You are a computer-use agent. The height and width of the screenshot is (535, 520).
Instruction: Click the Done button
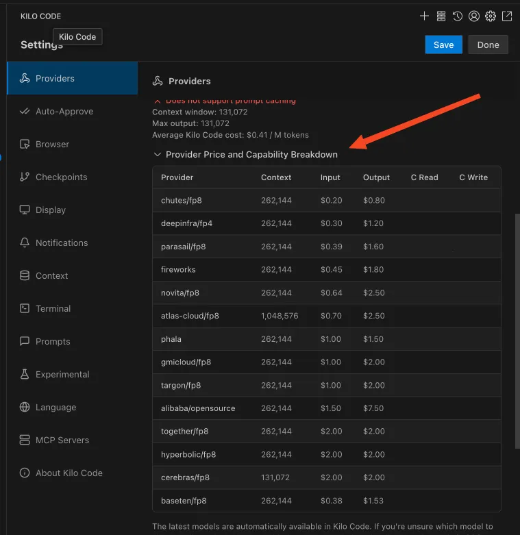[x=488, y=45]
